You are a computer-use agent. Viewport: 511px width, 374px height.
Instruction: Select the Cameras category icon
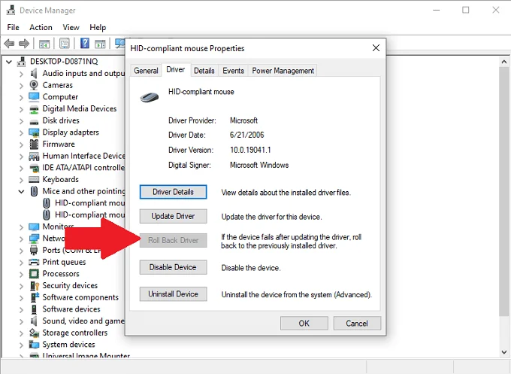[34, 85]
